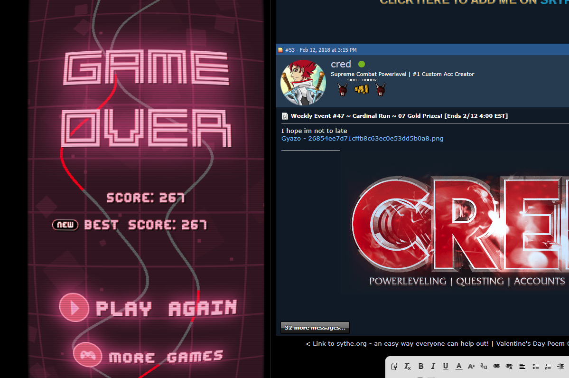
Task: Open the cred username profile link
Action: [341, 64]
